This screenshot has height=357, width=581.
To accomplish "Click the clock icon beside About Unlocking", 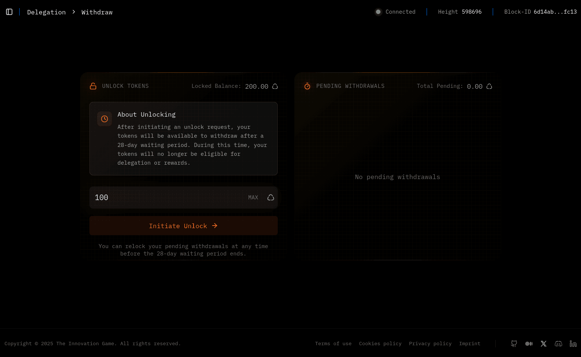I will (105, 119).
